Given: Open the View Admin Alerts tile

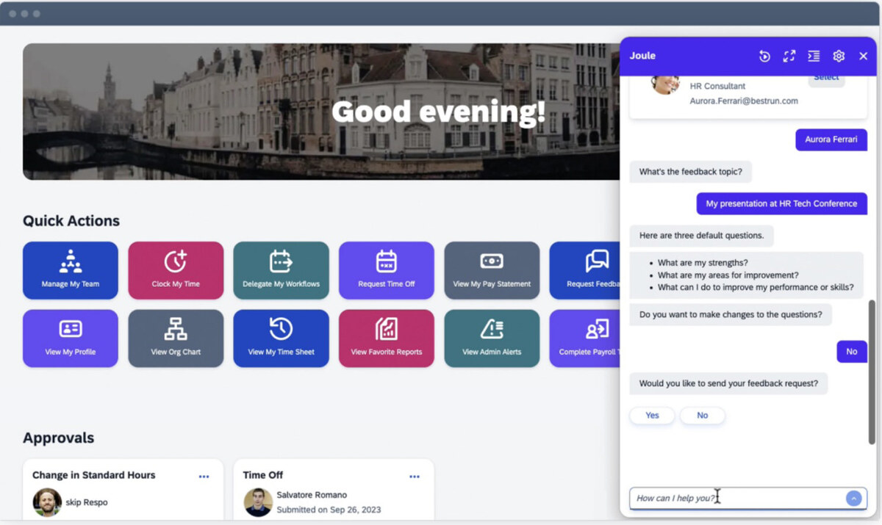Looking at the screenshot, I should pos(492,338).
